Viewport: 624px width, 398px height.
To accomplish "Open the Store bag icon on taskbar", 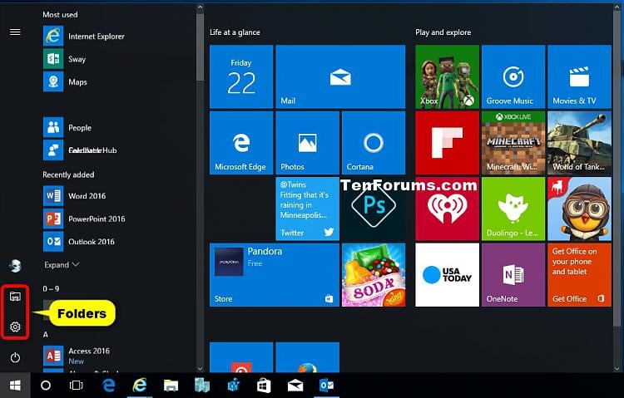I will (x=264, y=386).
